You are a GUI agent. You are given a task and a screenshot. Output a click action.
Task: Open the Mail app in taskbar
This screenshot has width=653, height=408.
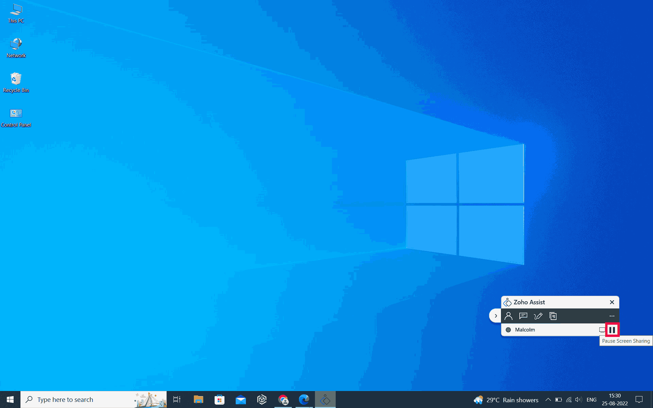click(x=240, y=400)
